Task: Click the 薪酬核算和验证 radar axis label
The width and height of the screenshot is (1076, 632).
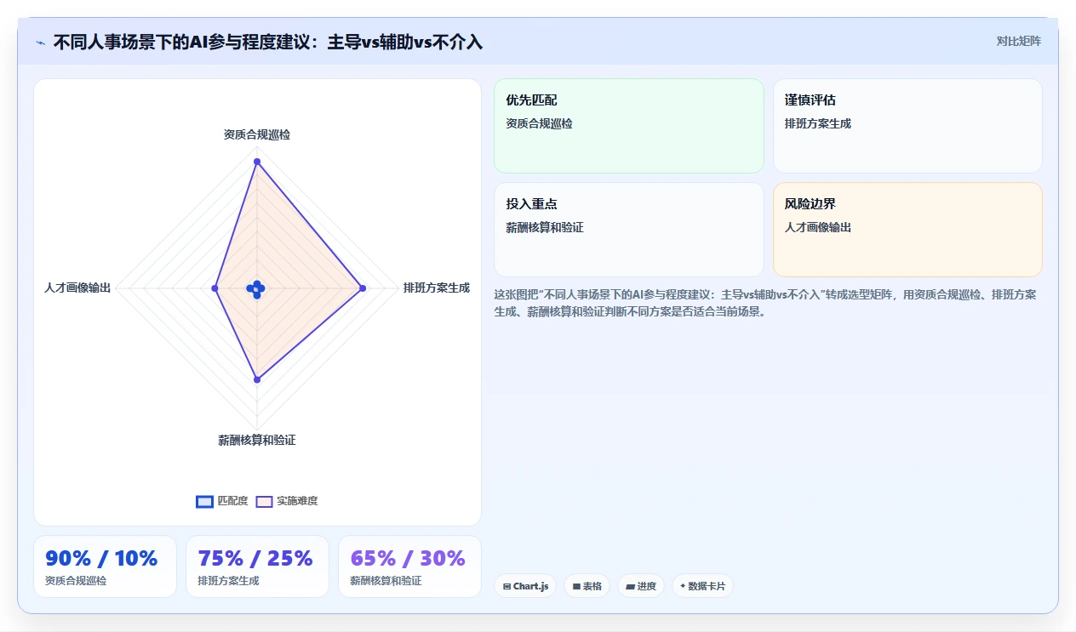Action: coord(257,441)
